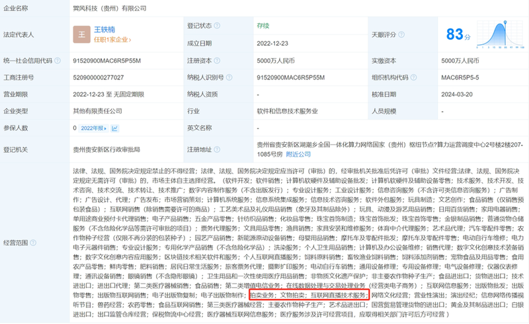This screenshot has height=324, width=529.
Task: Click company type 其他有限责任公司
Action: pos(97,111)
